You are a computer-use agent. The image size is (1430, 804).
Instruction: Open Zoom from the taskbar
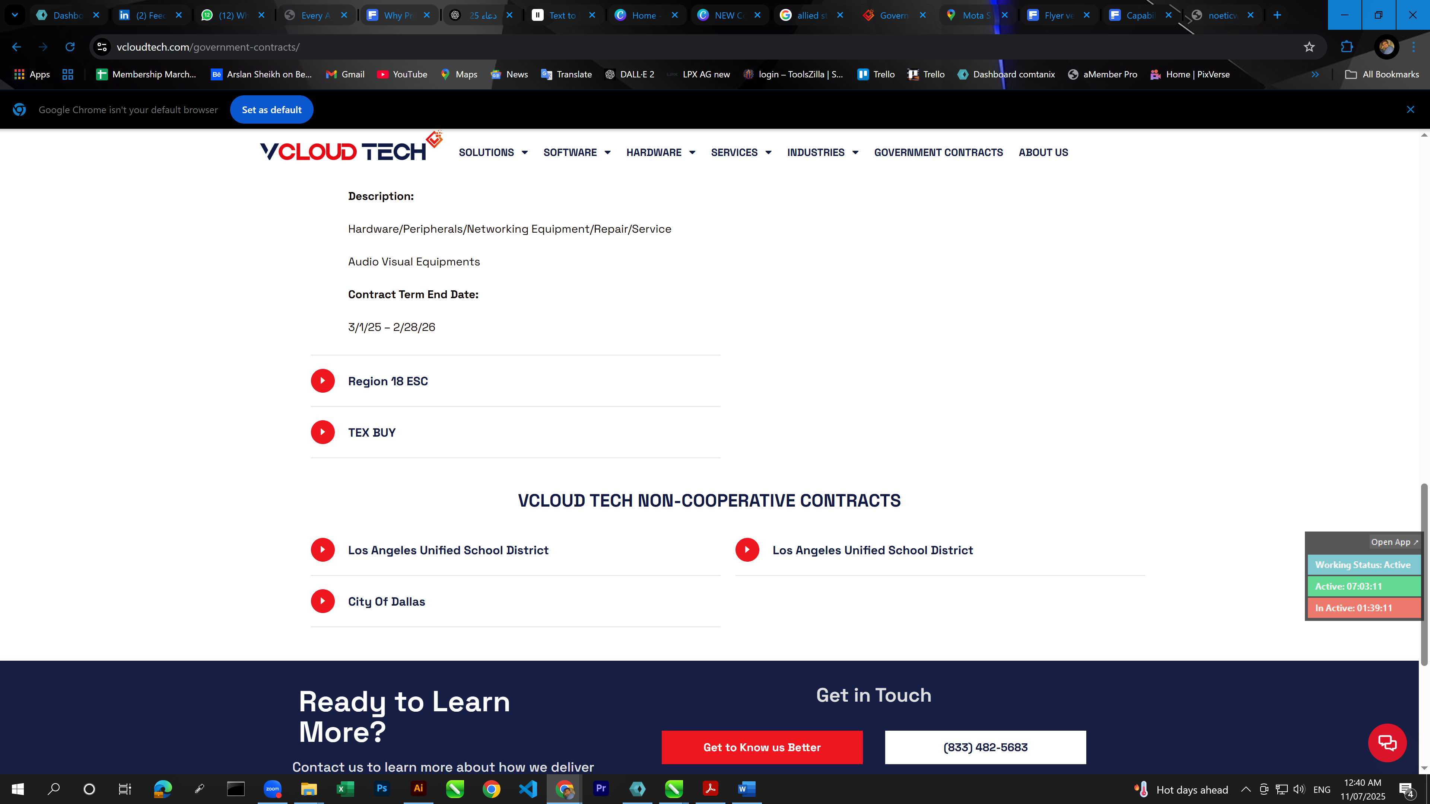(x=272, y=789)
